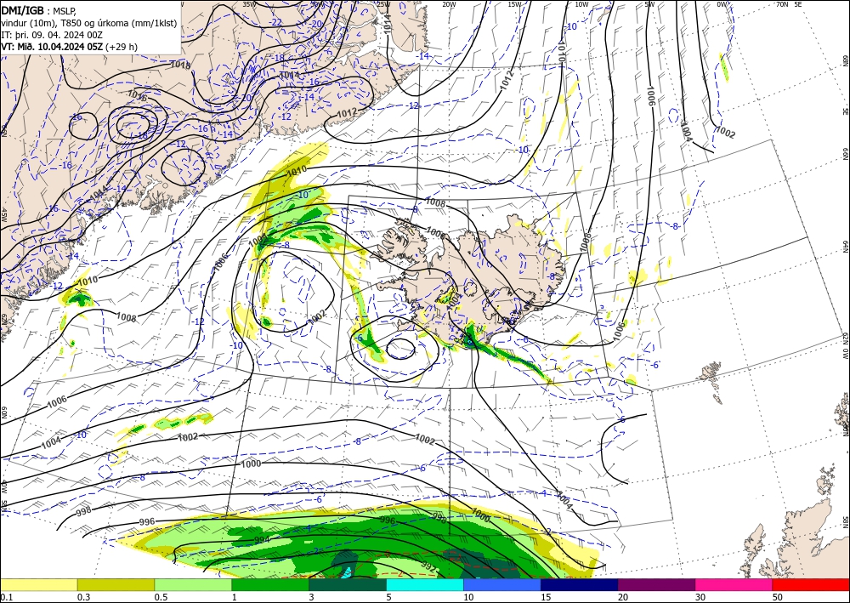Click the "(+29 h)" forecast offset
This screenshot has height=603, width=850.
[122, 47]
